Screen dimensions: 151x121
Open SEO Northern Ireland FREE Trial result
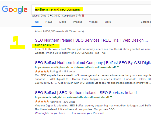(x=91, y=40)
